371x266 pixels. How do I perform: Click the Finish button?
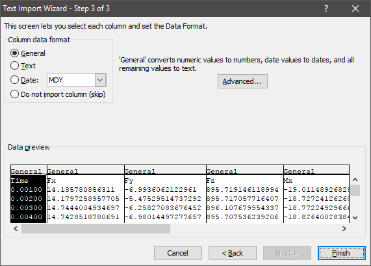342,253
